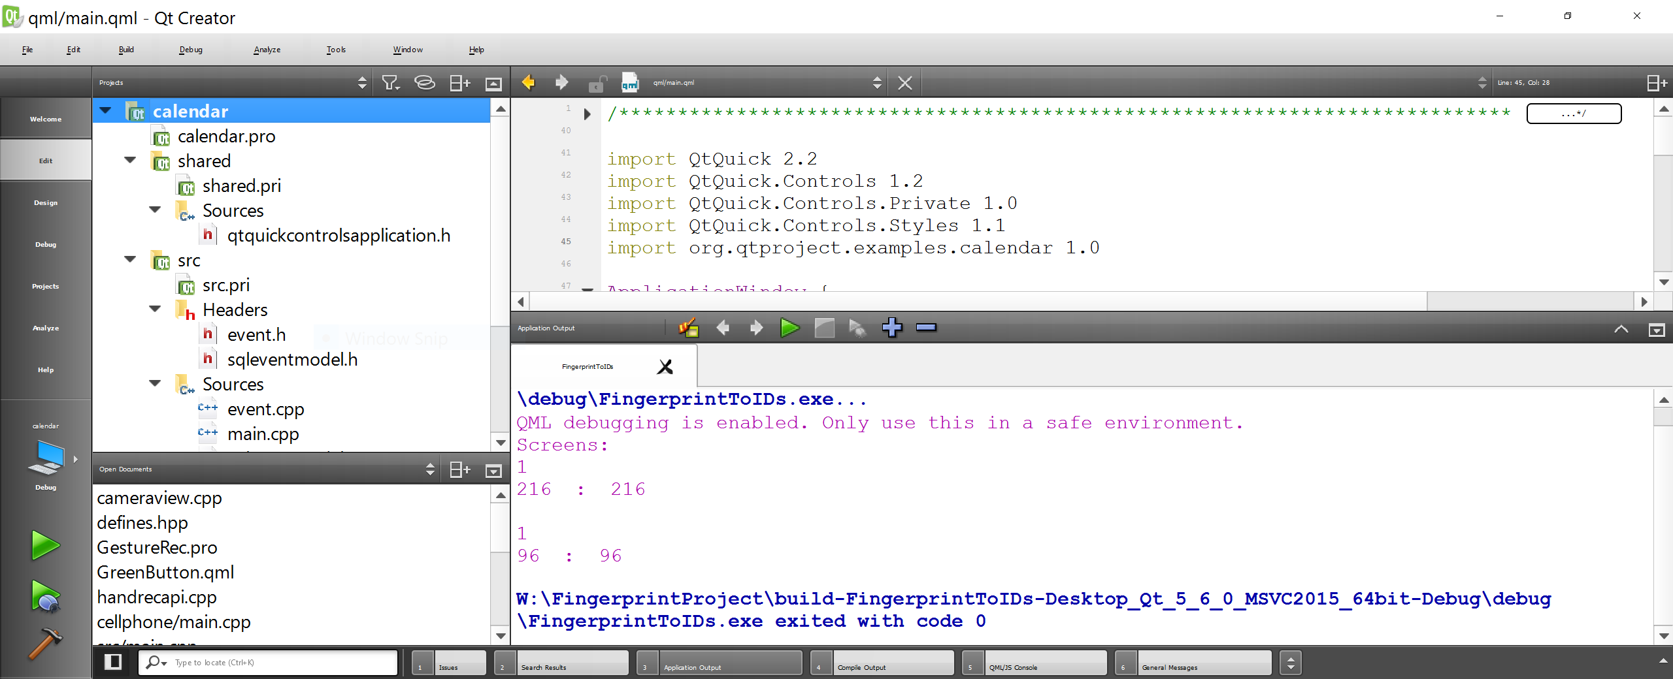Open the Analyze menu
The height and width of the screenshot is (679, 1673).
click(267, 50)
